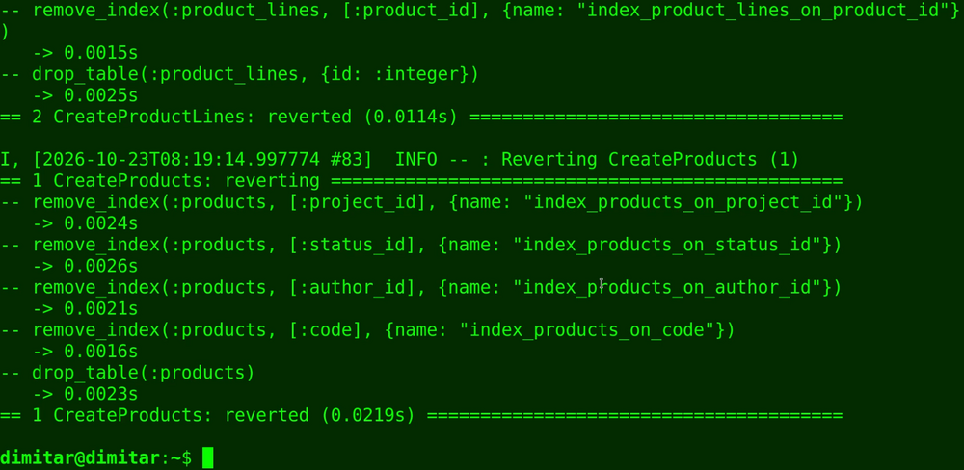Click the timing value '-> 0.0024s'

(86, 223)
